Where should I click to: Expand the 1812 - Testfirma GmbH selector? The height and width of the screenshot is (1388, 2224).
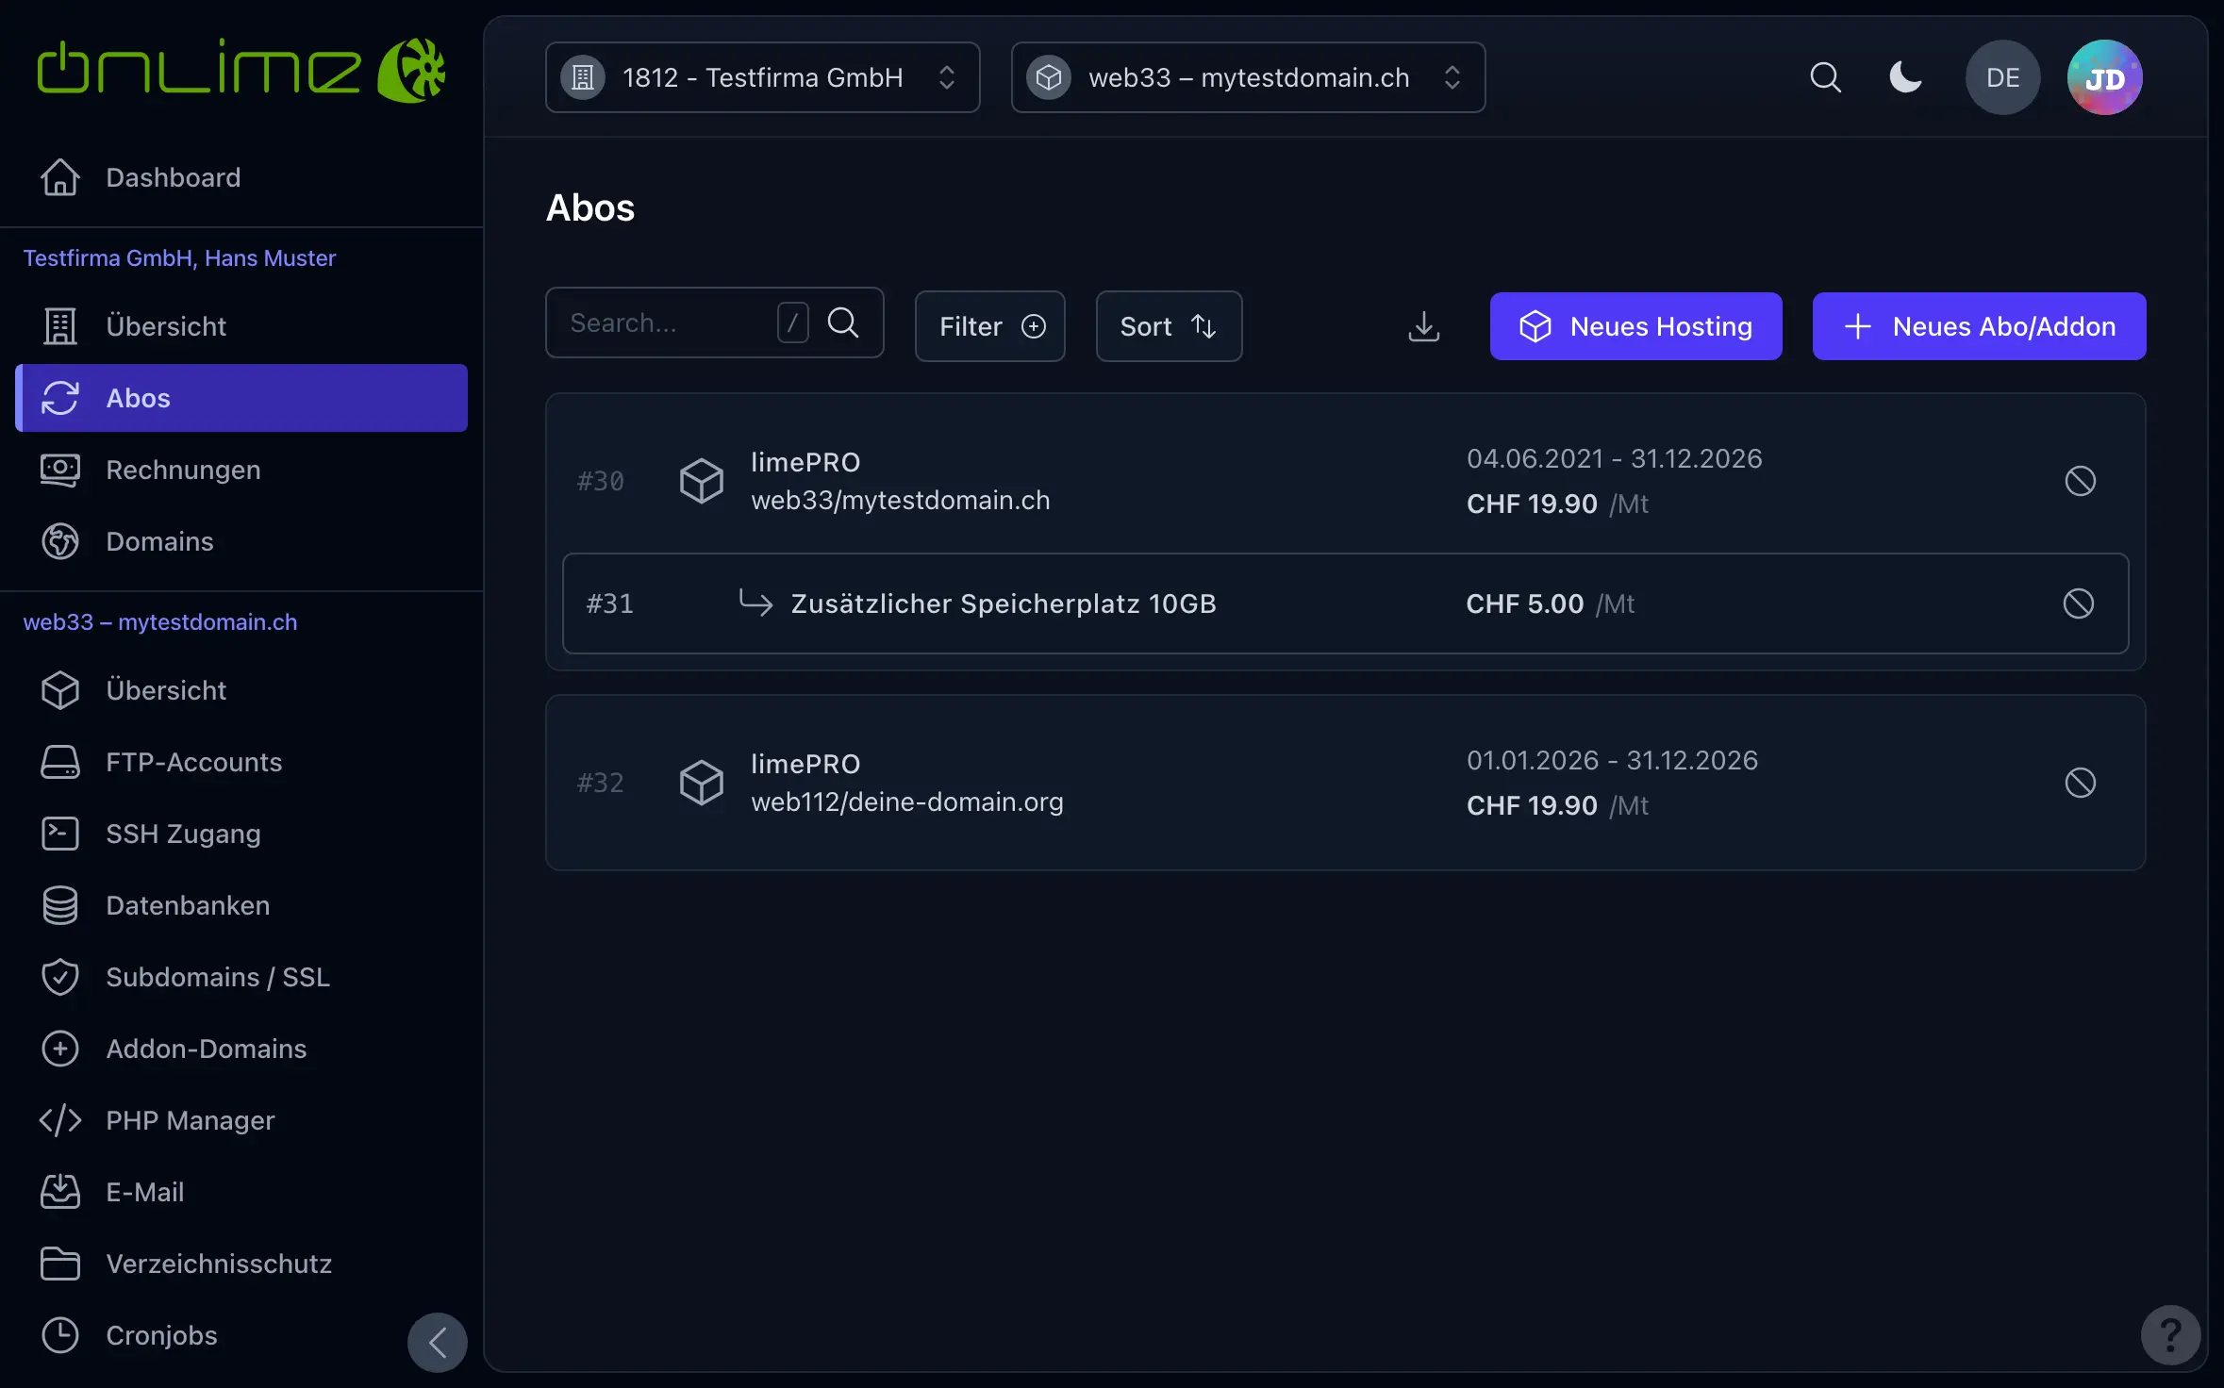click(x=762, y=77)
